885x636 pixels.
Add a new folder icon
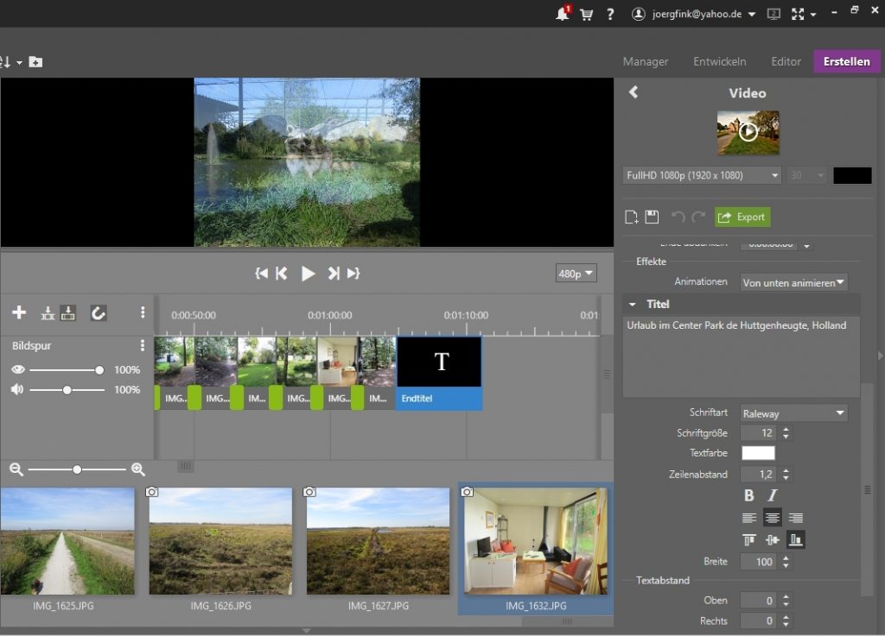click(x=35, y=62)
